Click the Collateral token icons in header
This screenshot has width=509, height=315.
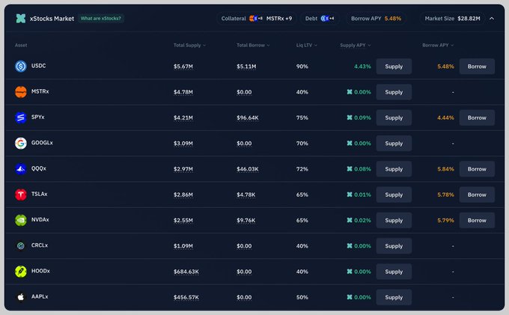tap(256, 19)
